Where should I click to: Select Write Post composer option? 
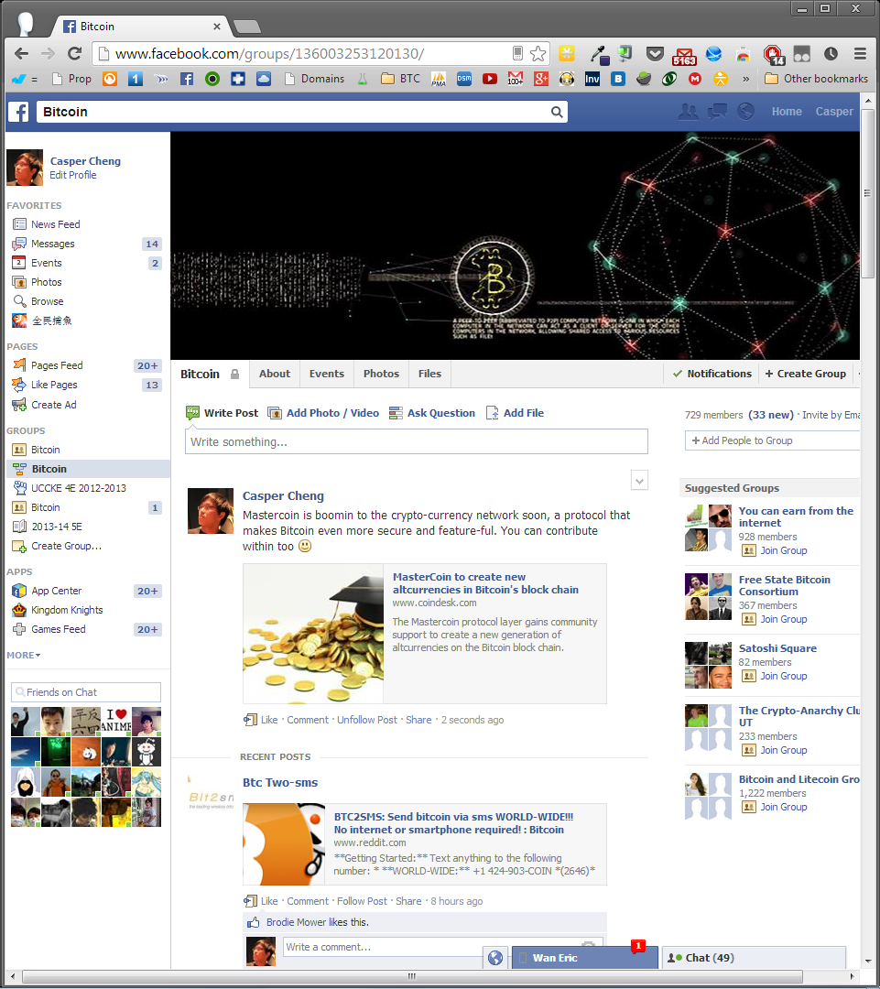(x=222, y=413)
